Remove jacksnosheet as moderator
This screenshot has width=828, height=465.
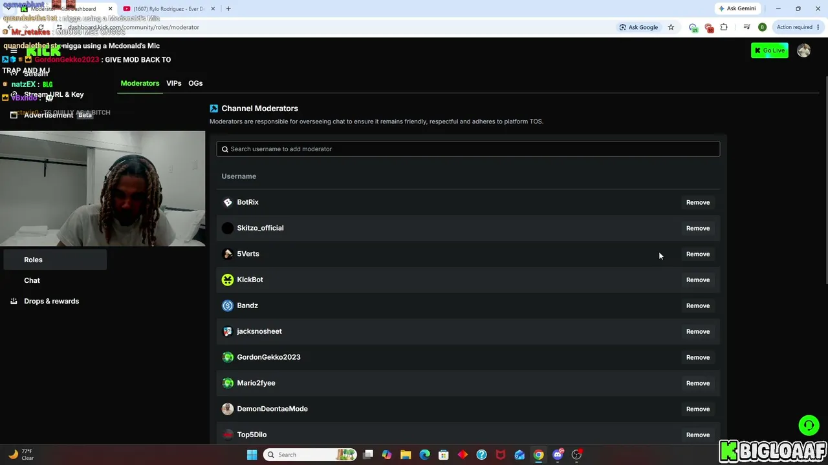click(x=698, y=331)
